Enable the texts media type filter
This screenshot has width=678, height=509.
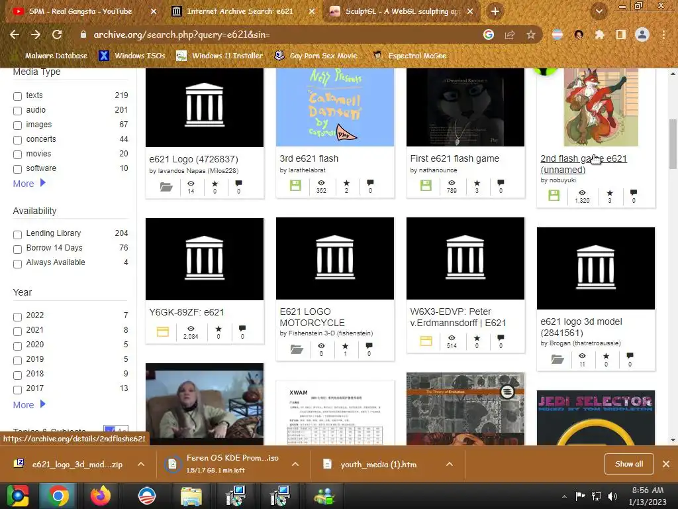[x=17, y=96]
